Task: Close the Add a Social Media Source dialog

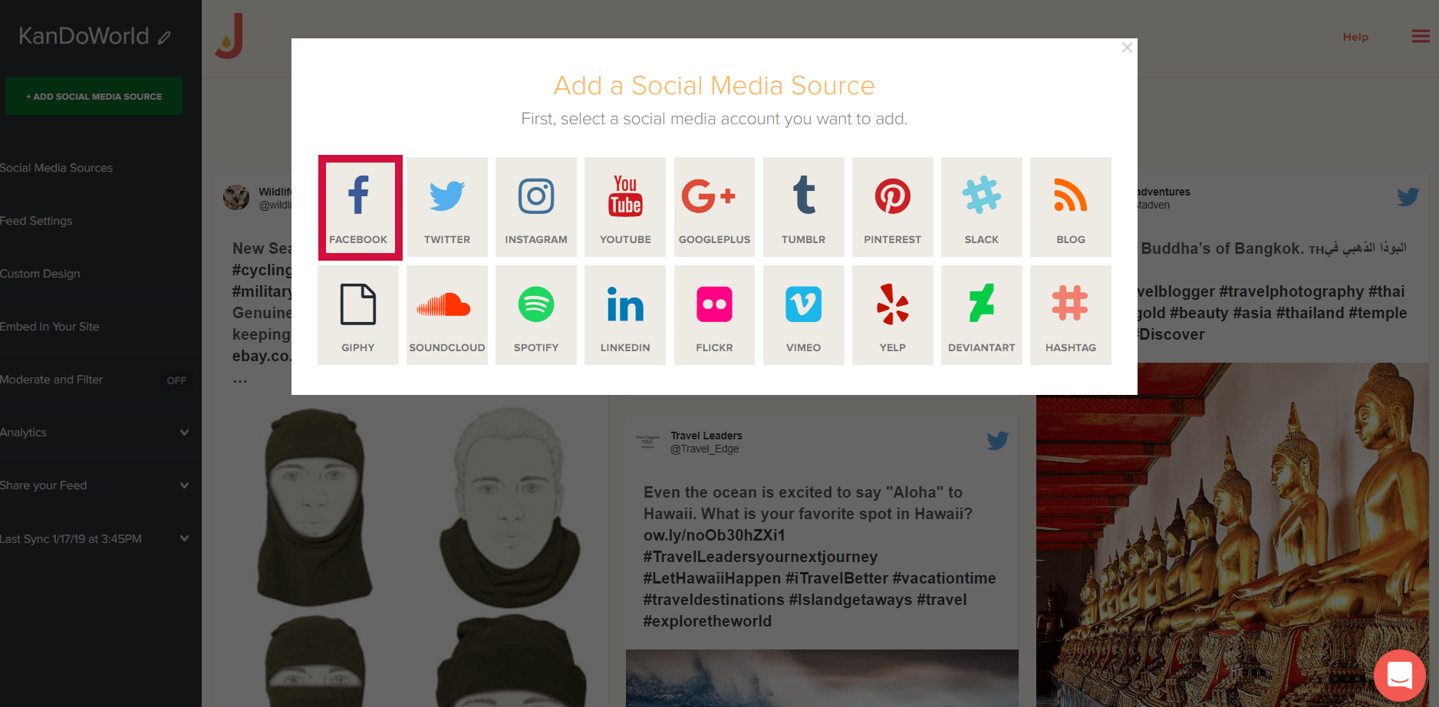Action: 1127,48
